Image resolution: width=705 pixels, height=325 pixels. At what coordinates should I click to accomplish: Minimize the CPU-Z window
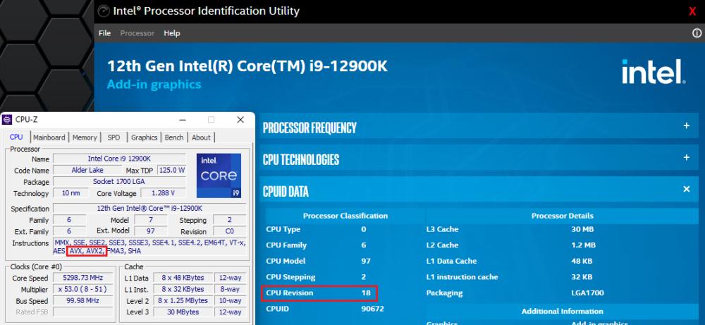coord(182,120)
